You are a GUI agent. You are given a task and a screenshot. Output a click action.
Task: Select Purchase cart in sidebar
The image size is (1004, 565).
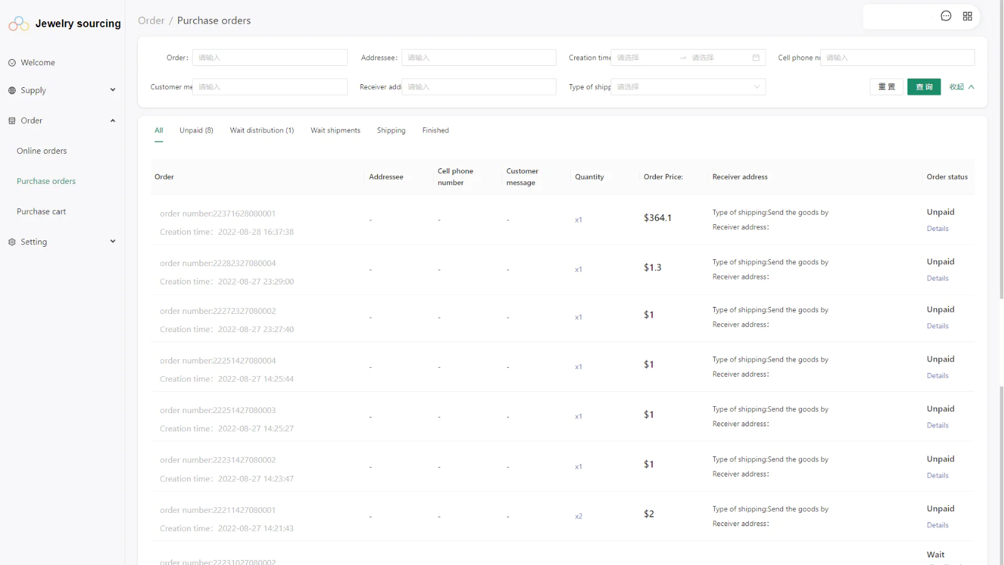click(41, 212)
